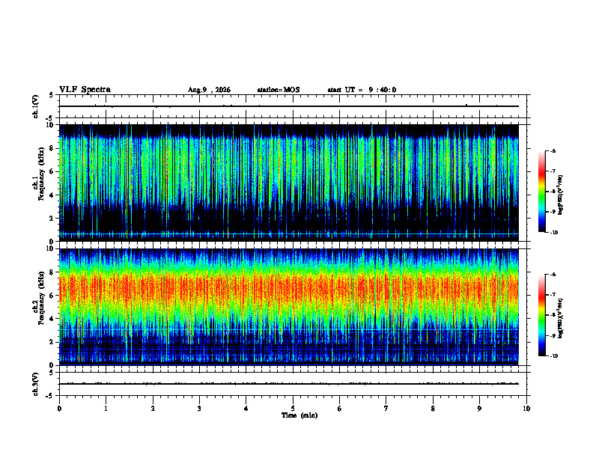Click the ch.3 voltage waveform strip
This screenshot has width=593, height=458.
pos(293,384)
